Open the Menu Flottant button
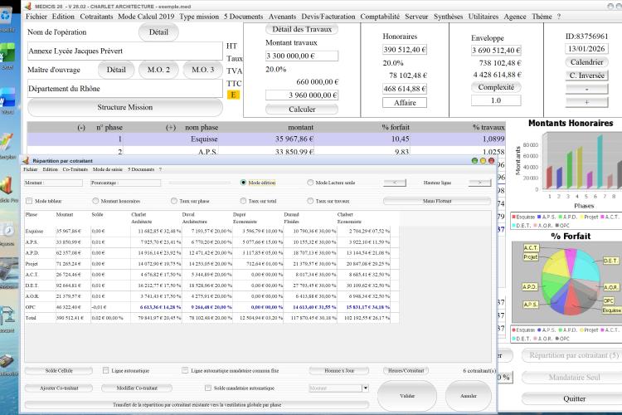The width and height of the screenshot is (622, 415). click(437, 201)
